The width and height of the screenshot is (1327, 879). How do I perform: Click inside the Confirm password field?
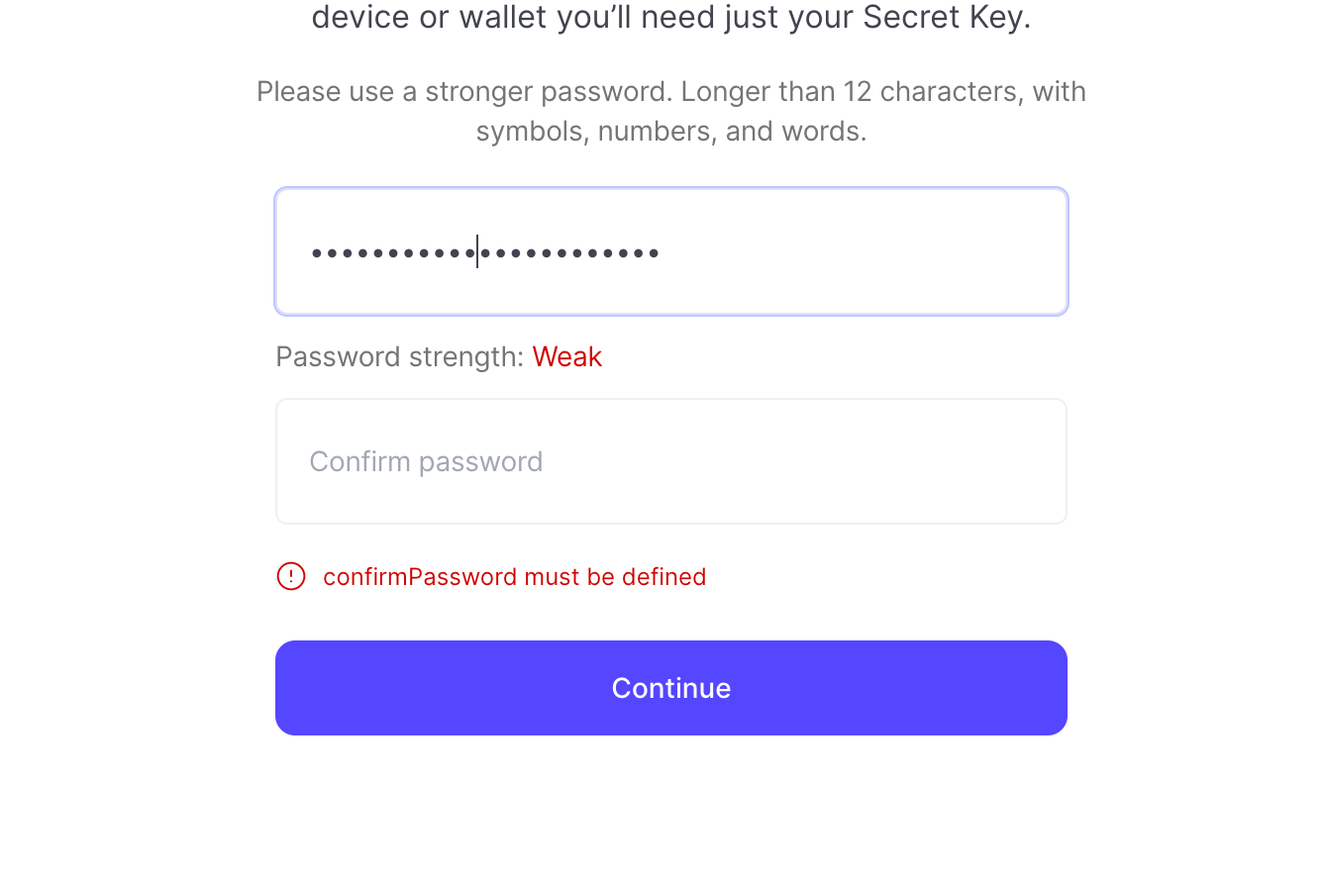671,461
